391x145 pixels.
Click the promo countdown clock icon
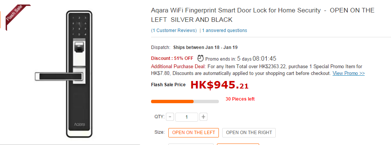tap(200, 58)
